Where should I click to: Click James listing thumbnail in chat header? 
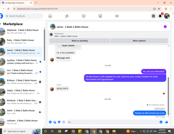[53, 27]
